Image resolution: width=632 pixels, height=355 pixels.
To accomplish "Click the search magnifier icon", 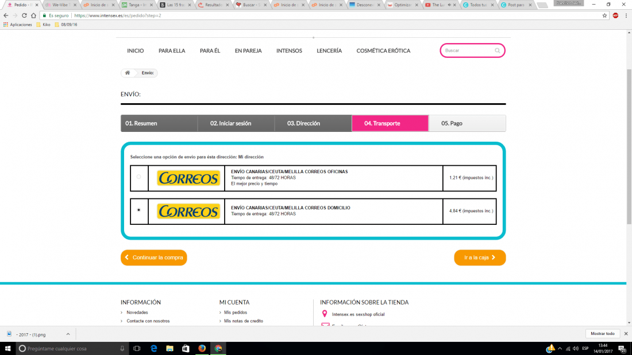I will click(x=498, y=50).
